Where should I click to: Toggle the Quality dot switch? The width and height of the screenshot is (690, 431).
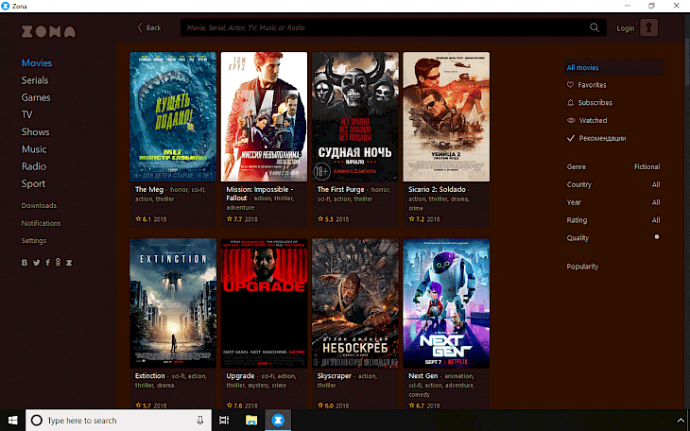click(x=657, y=237)
